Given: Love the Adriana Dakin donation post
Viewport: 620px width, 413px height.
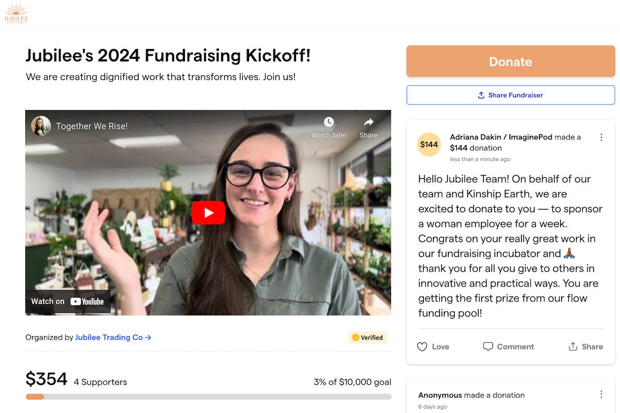Looking at the screenshot, I should click(x=433, y=346).
